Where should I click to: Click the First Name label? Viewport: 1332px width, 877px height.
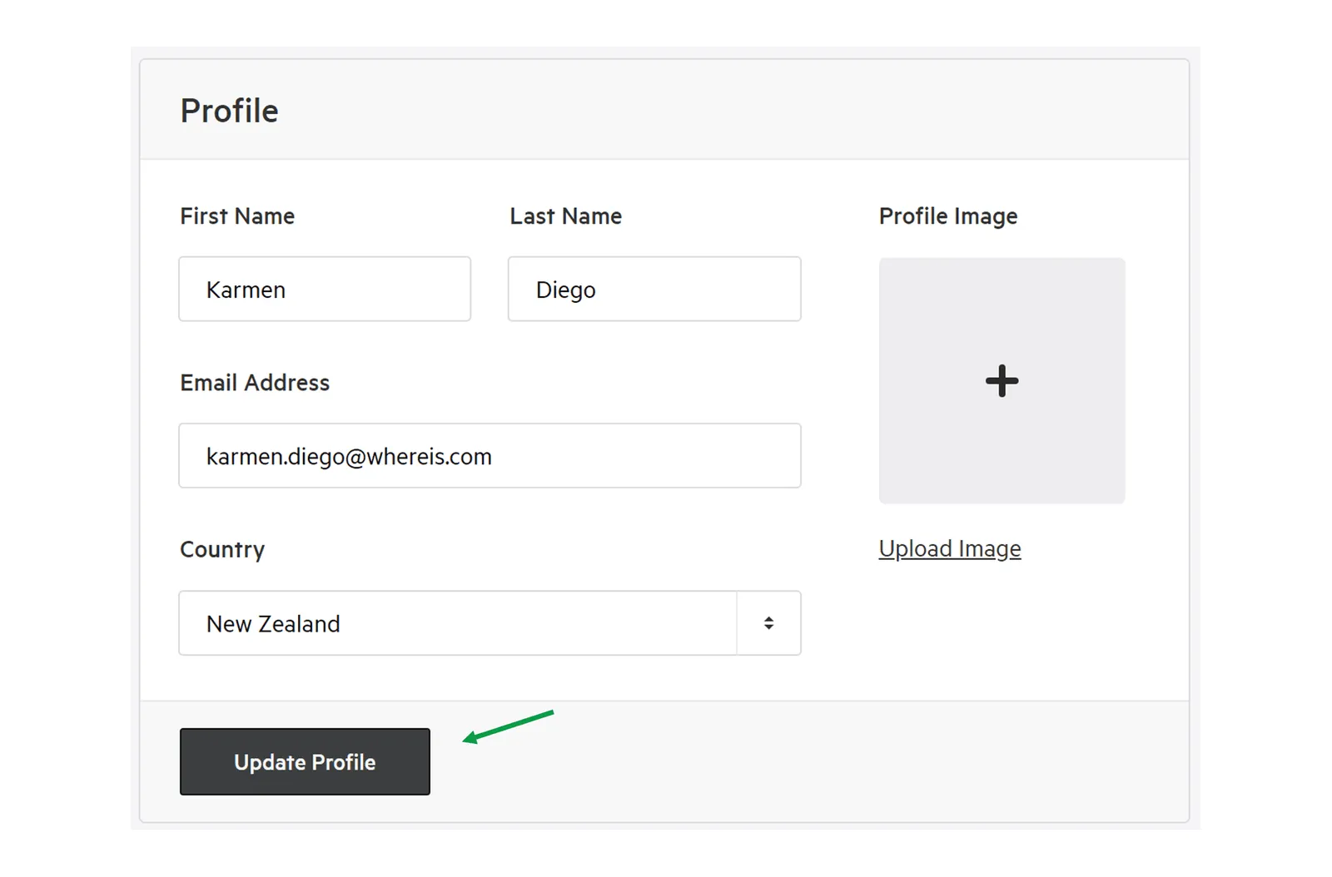[x=237, y=216]
